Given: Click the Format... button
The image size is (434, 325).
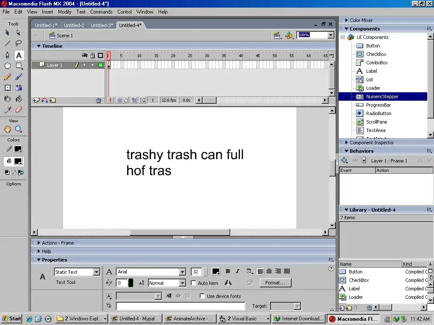Looking at the screenshot, I should [275, 283].
